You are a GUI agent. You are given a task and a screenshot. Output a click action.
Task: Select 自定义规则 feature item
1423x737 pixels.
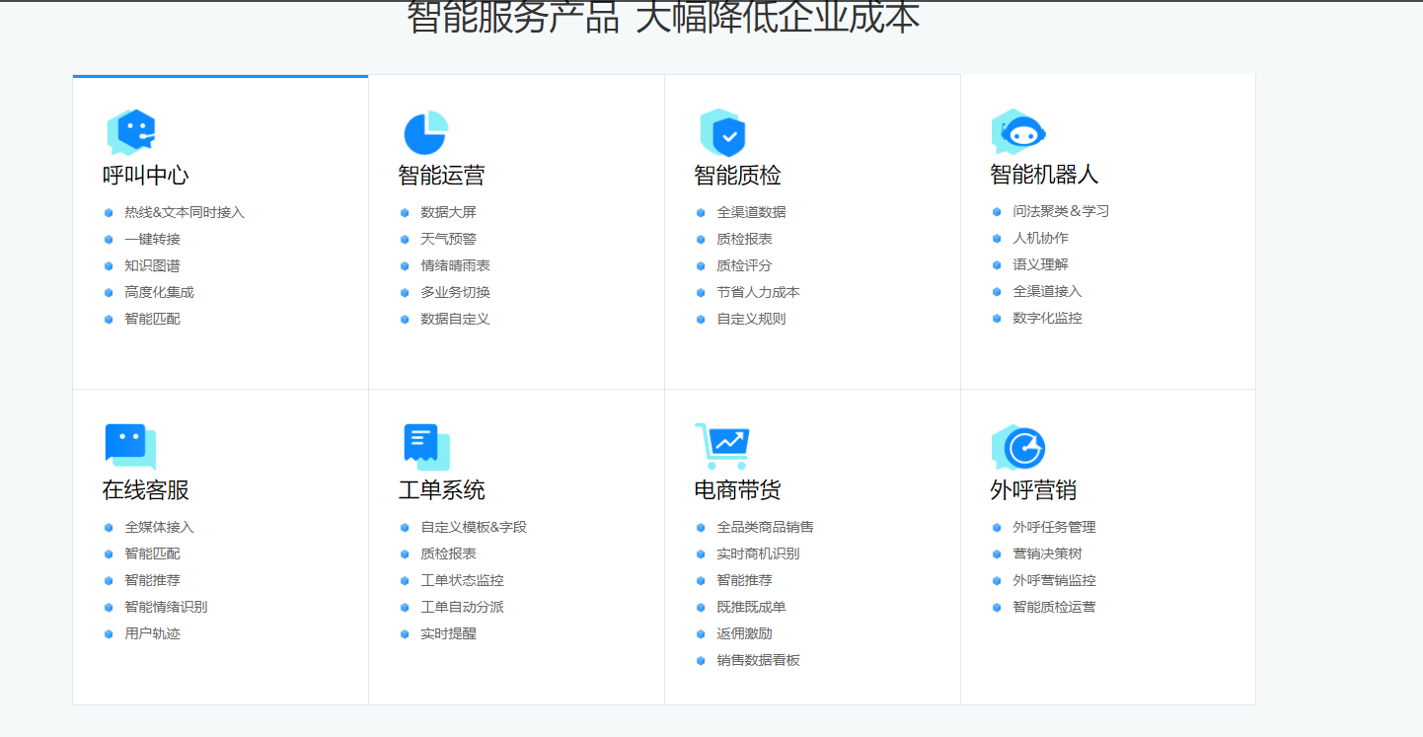(x=751, y=319)
